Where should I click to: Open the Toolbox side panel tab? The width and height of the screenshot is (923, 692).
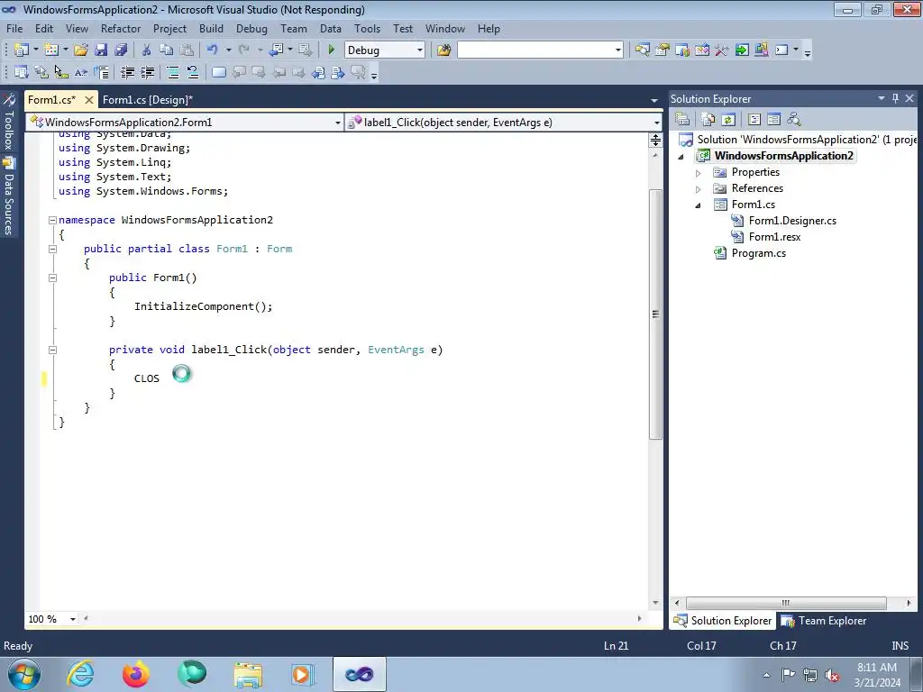(x=9, y=123)
